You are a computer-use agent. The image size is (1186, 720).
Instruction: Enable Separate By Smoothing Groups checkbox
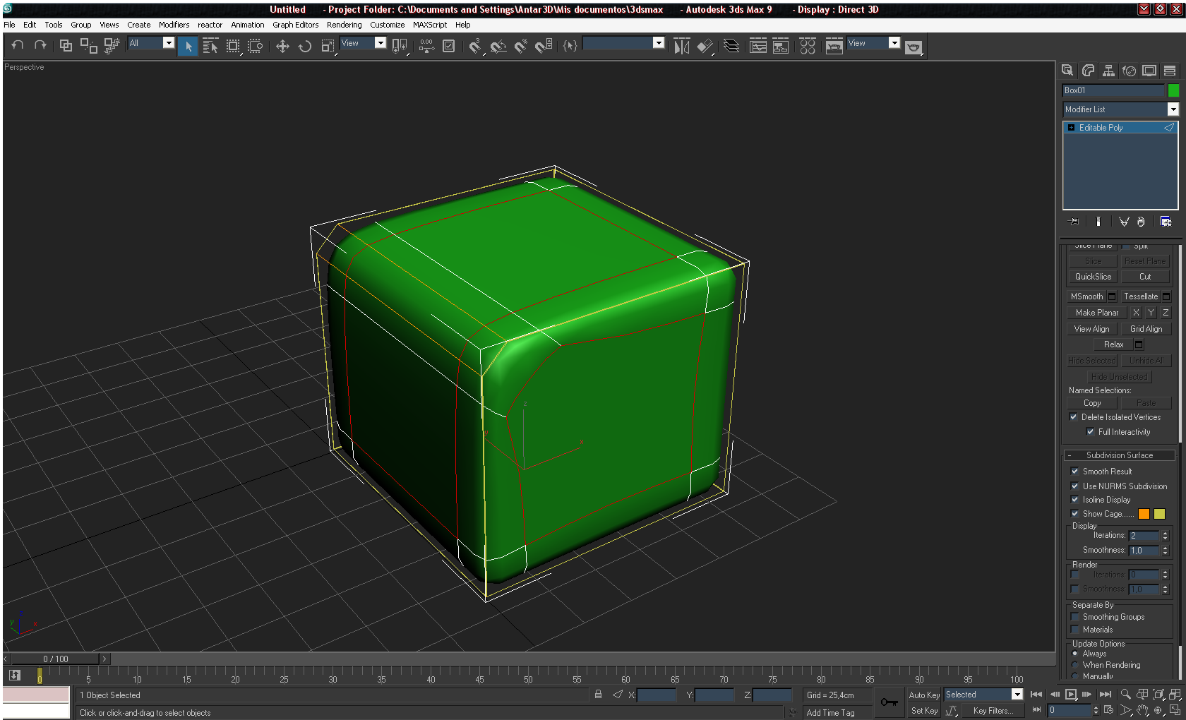(1074, 617)
